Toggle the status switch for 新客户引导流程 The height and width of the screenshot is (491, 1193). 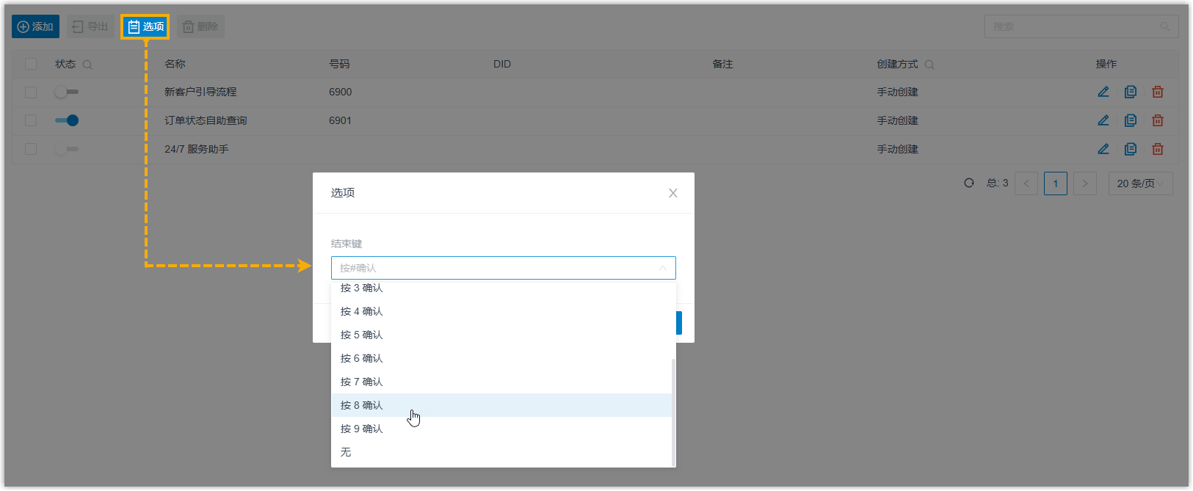[66, 92]
